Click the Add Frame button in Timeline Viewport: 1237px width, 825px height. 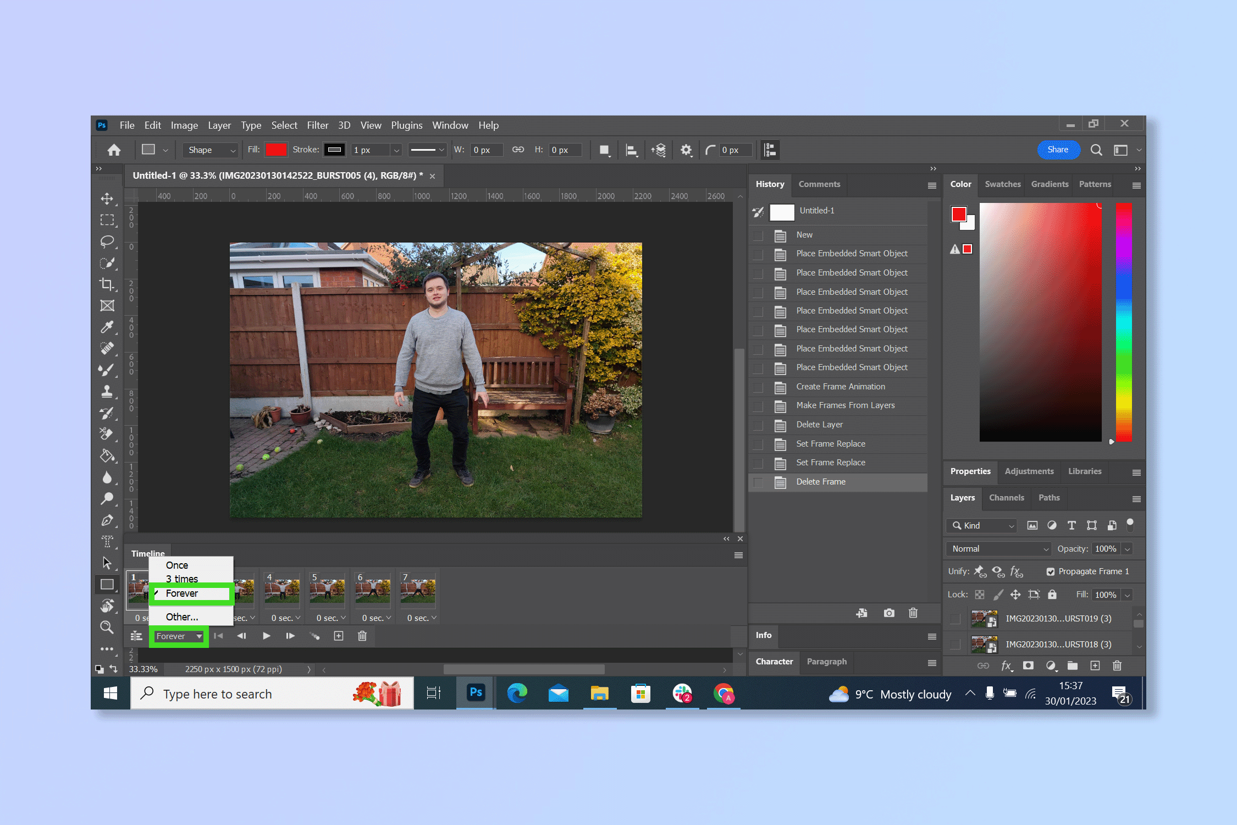click(339, 636)
